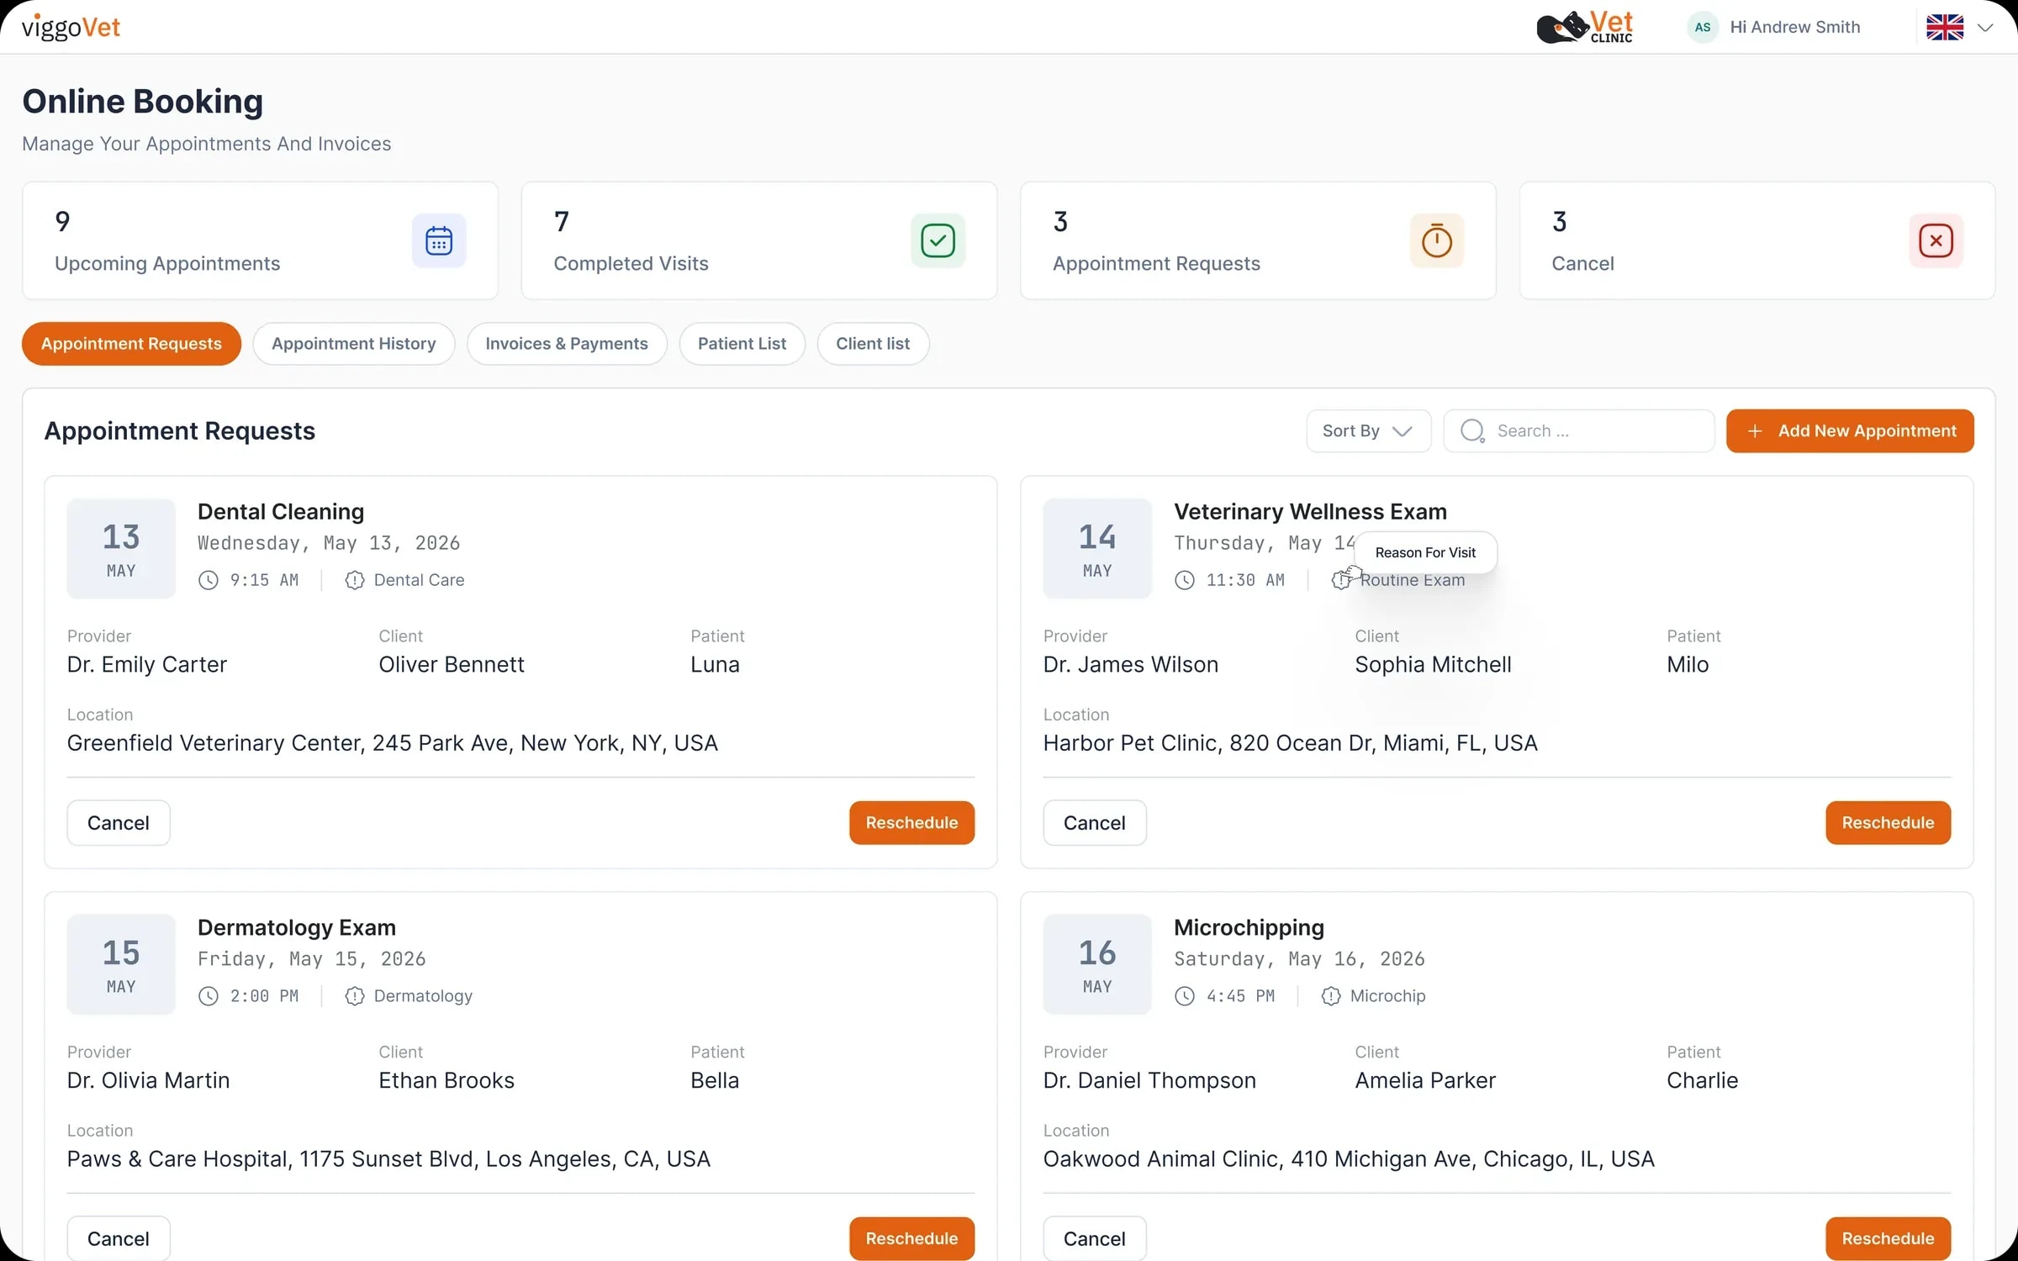This screenshot has height=1261, width=2018.
Task: Click the AS user avatar
Action: tap(1703, 27)
